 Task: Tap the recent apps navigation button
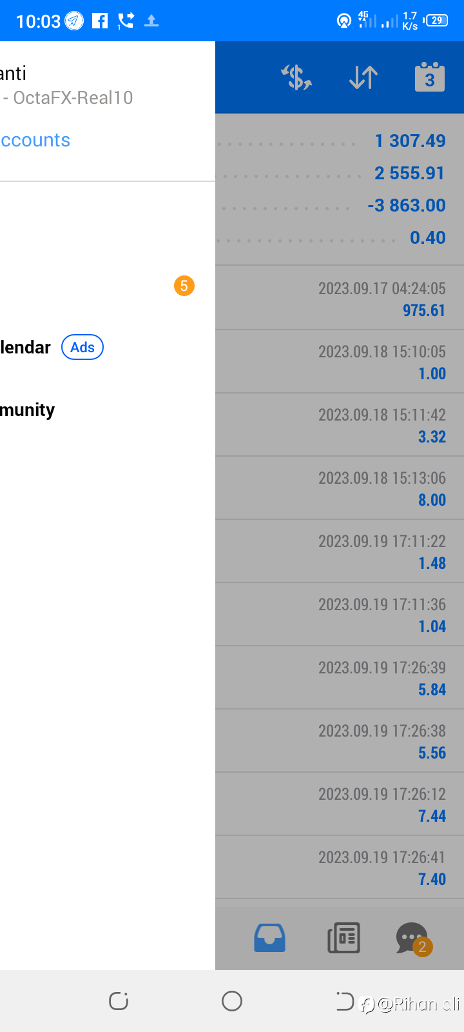coord(119,1001)
